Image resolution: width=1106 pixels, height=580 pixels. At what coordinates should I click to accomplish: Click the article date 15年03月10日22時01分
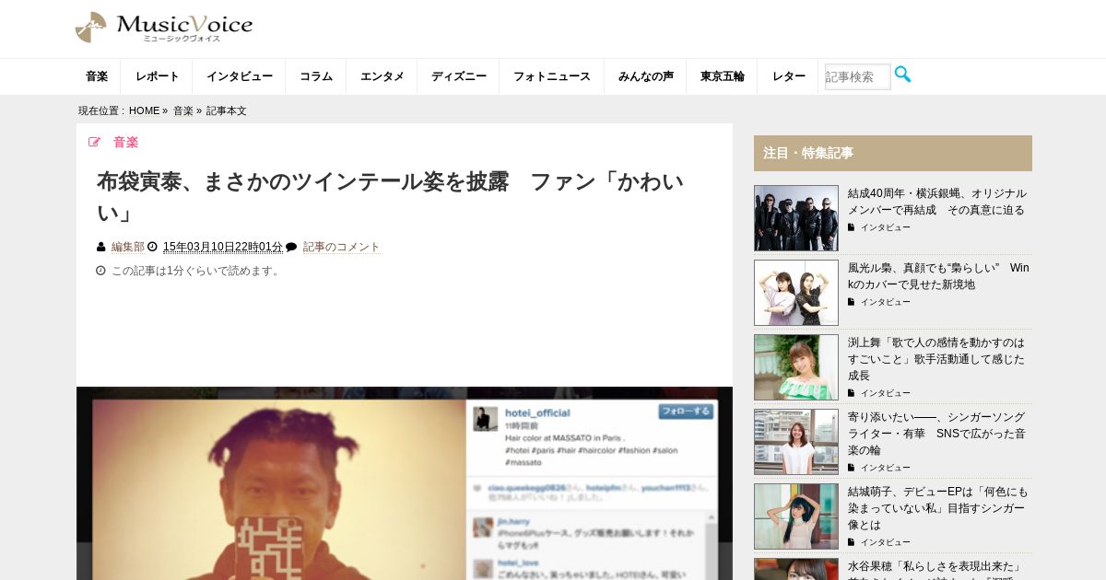pyautogui.click(x=223, y=247)
